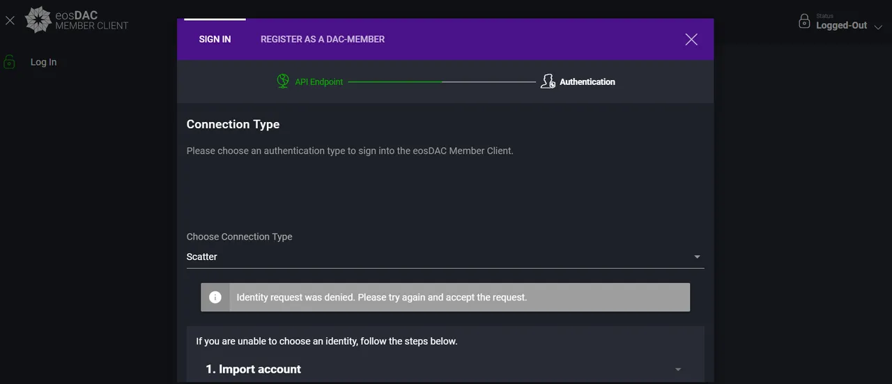Click the identity request denied message
The height and width of the screenshot is (384, 892).
pos(382,297)
